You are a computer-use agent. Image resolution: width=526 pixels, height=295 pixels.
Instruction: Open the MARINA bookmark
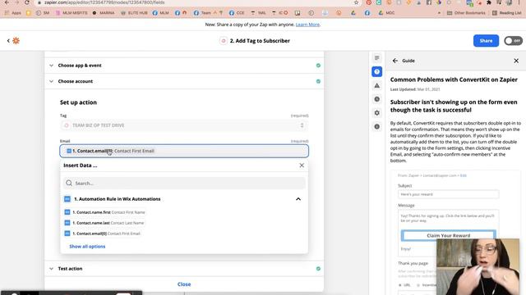104,13
